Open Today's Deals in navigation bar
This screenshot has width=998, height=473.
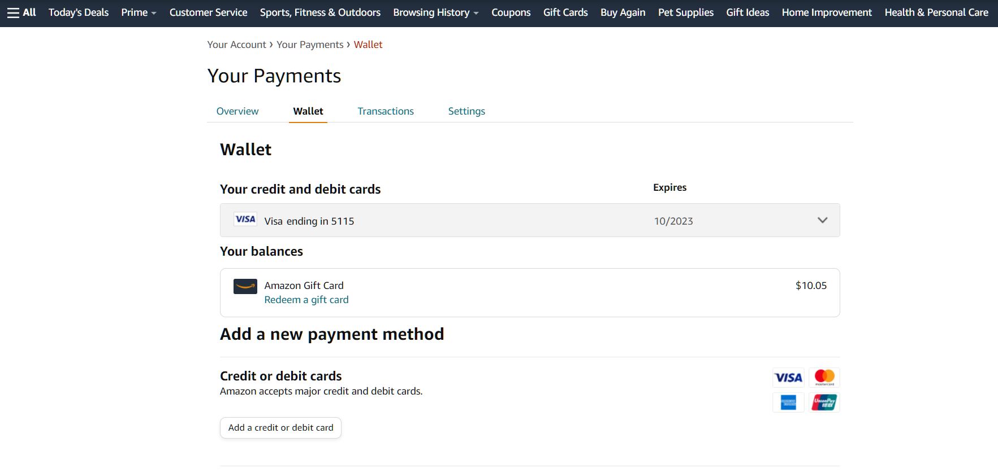(79, 12)
